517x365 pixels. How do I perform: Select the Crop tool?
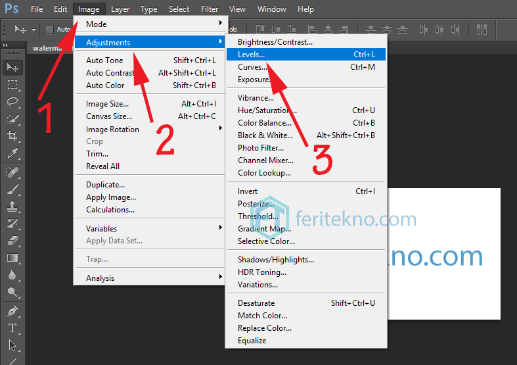(12, 135)
